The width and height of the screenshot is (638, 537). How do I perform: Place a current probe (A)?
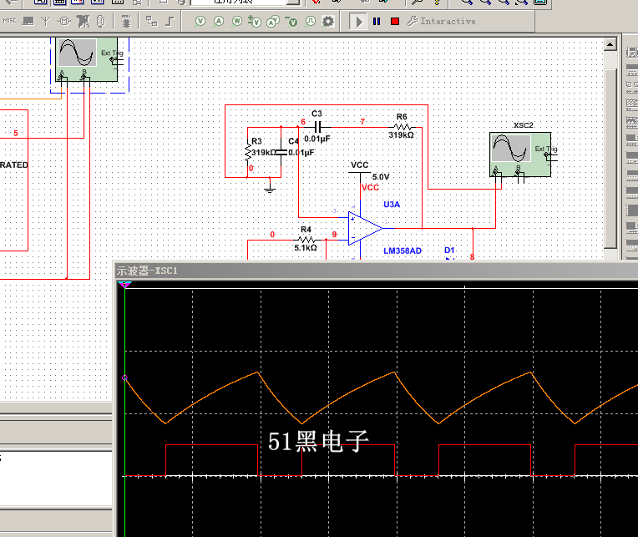coord(219,21)
